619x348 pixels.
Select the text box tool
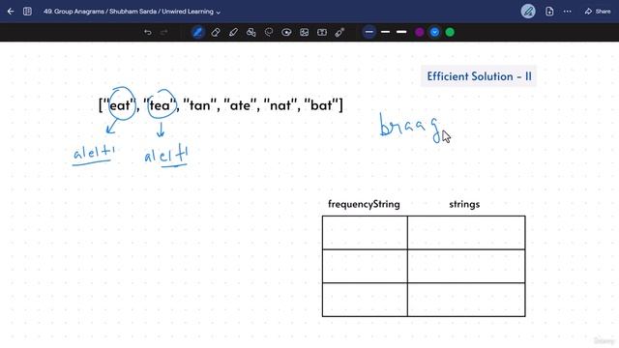click(x=322, y=32)
